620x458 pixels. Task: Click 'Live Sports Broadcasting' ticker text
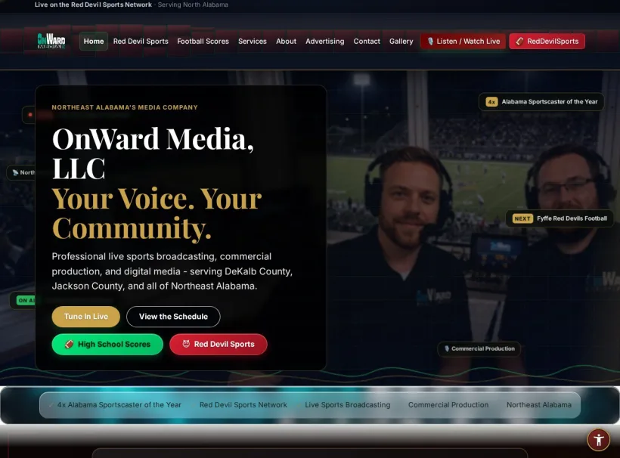click(x=348, y=404)
